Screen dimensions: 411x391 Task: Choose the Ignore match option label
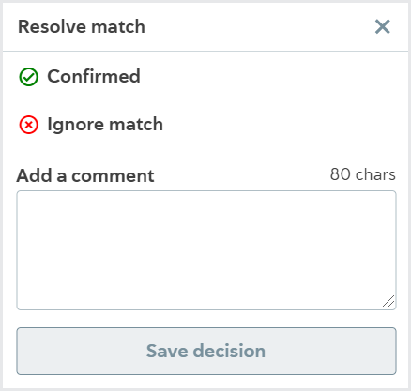coord(105,125)
